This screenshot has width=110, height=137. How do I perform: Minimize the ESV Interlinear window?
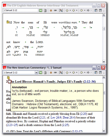click(94, 6)
